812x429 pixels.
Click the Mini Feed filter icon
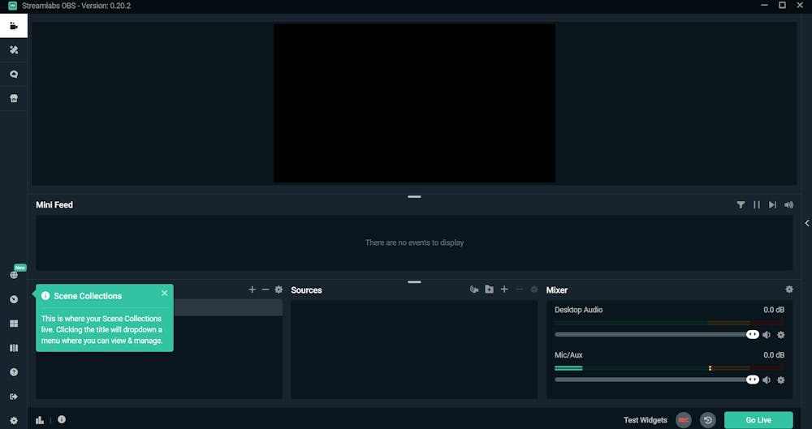click(741, 205)
